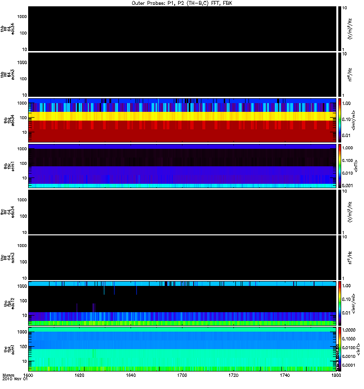Click '1.0000' on thc fbk scm1 color scale
The width and height of the screenshot is (364, 389).
(x=348, y=330)
